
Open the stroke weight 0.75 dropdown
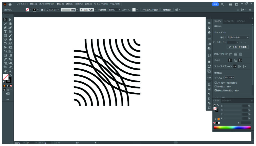point(58,10)
